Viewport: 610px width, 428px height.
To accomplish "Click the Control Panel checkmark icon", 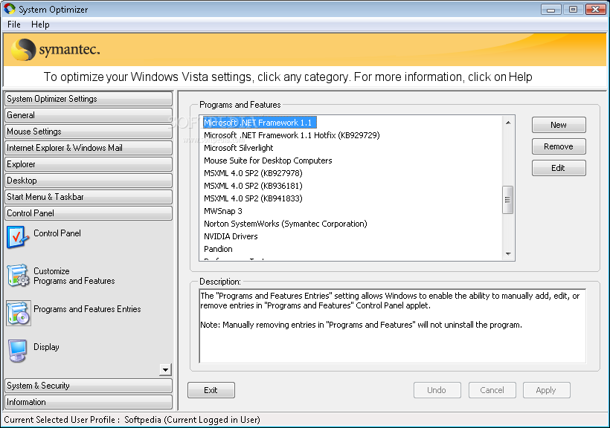I will (x=18, y=237).
